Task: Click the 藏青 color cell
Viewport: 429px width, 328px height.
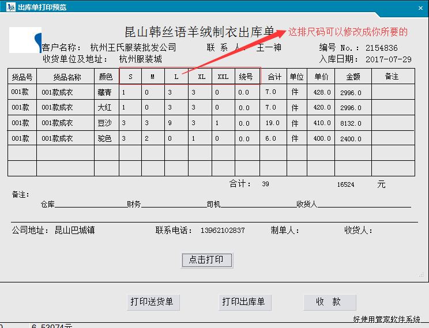Action: coord(104,92)
